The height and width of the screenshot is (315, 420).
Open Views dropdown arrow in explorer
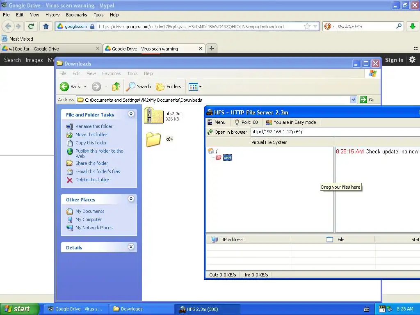point(200,87)
